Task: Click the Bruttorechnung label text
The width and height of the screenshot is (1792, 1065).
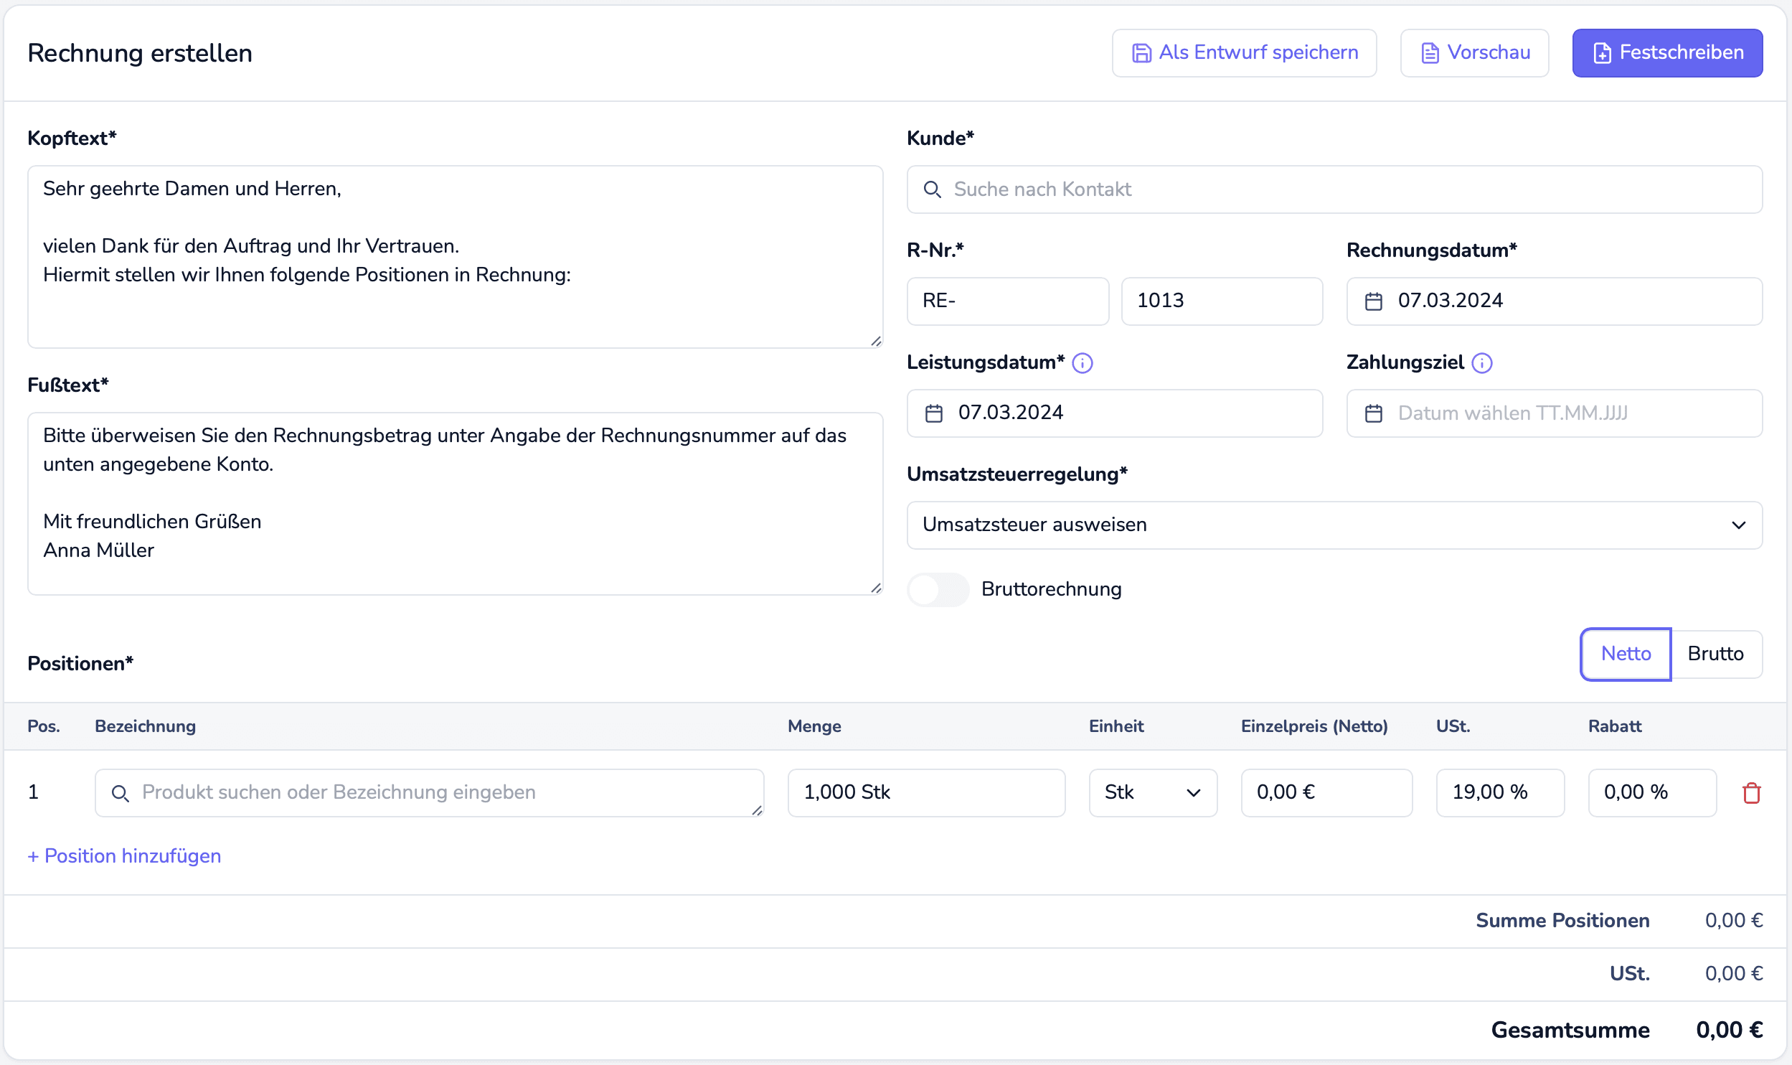Action: coord(1051,590)
